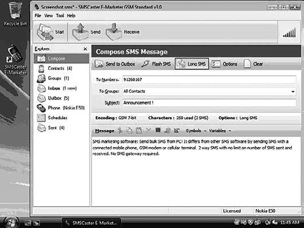This screenshot has width=304, height=228.
Task: Expand the To Groups dropdown
Action: (x=293, y=91)
